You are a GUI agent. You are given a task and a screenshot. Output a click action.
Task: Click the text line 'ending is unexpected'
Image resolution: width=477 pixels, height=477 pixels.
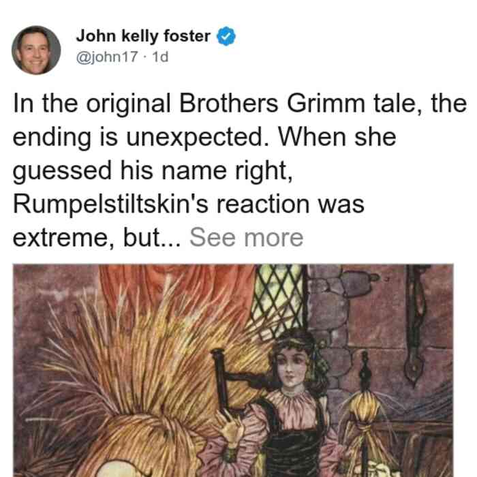[x=141, y=137]
